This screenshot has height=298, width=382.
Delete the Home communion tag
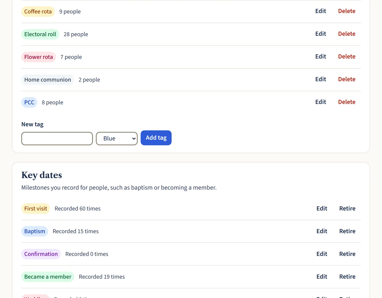(x=347, y=79)
